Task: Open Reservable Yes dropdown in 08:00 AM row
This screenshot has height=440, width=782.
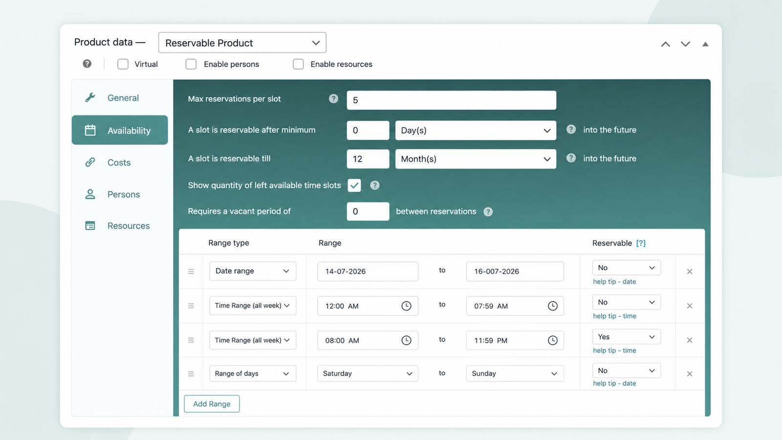Action: pos(627,337)
